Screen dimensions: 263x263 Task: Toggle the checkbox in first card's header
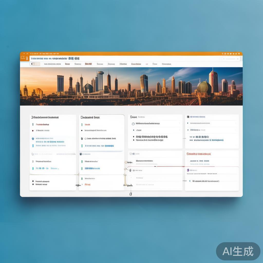[32, 117]
